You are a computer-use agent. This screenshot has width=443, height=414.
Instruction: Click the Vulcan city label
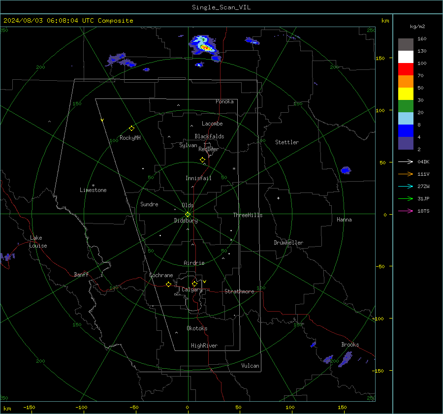pos(250,366)
